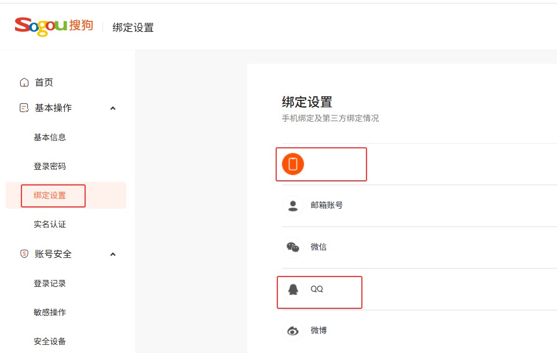The image size is (557, 353).
Task: Click the 邮箱账号 person icon
Action: (293, 206)
